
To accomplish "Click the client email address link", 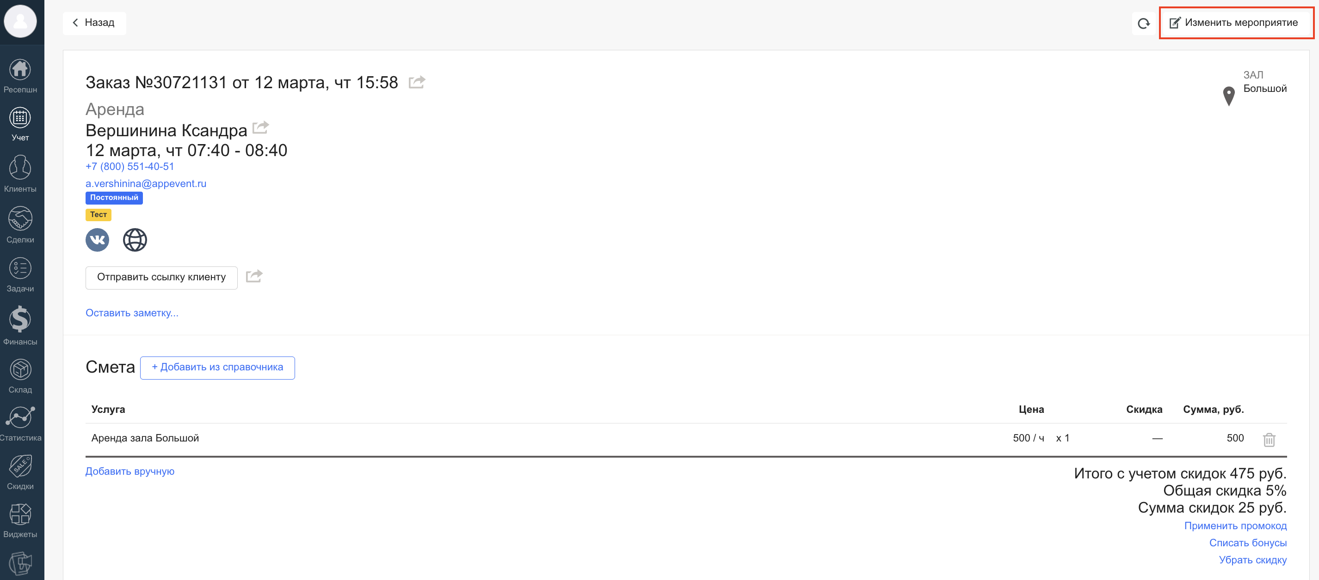I will (146, 184).
